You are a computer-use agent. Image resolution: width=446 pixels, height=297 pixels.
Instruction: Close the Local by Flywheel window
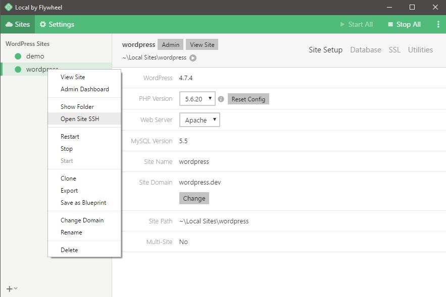[435, 7]
